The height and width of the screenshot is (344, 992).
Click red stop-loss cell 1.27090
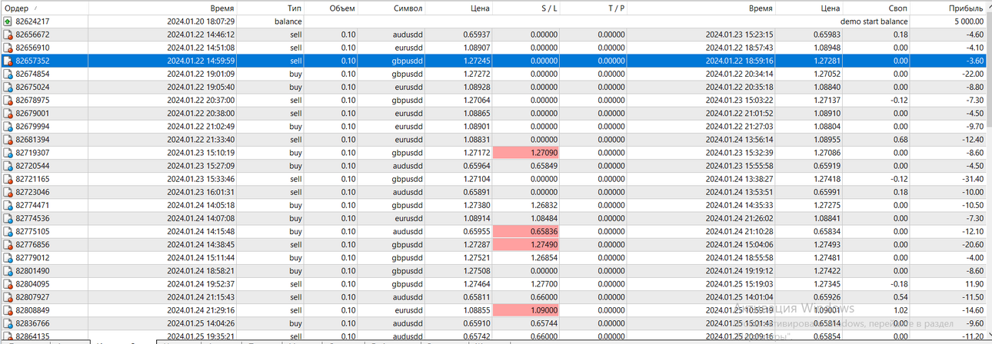525,152
